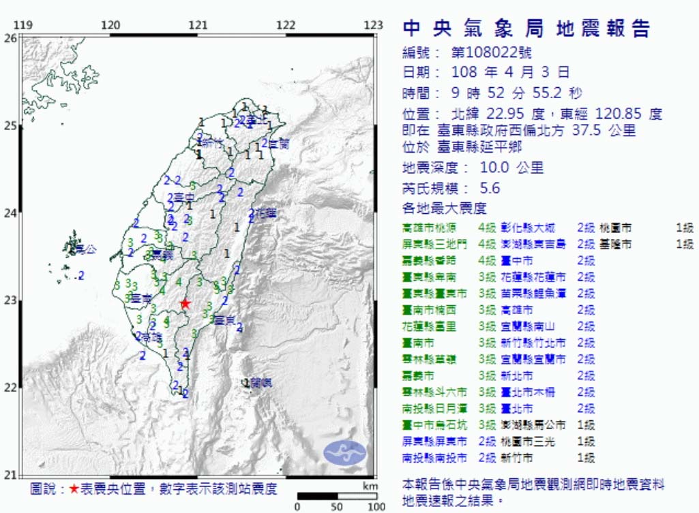Click the 新竹 city label on the map
This screenshot has width=699, height=513.
point(212,143)
